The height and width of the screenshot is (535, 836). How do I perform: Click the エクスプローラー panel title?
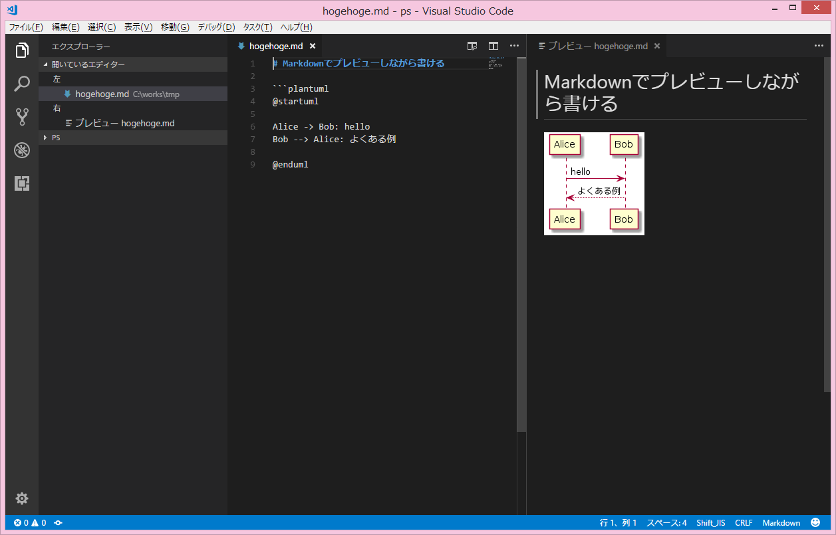pos(81,47)
